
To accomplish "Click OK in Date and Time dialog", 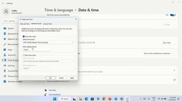I will pos(50,78).
